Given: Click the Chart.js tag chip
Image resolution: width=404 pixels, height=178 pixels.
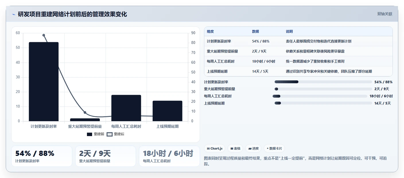Looking at the screenshot, I should tap(215, 148).
